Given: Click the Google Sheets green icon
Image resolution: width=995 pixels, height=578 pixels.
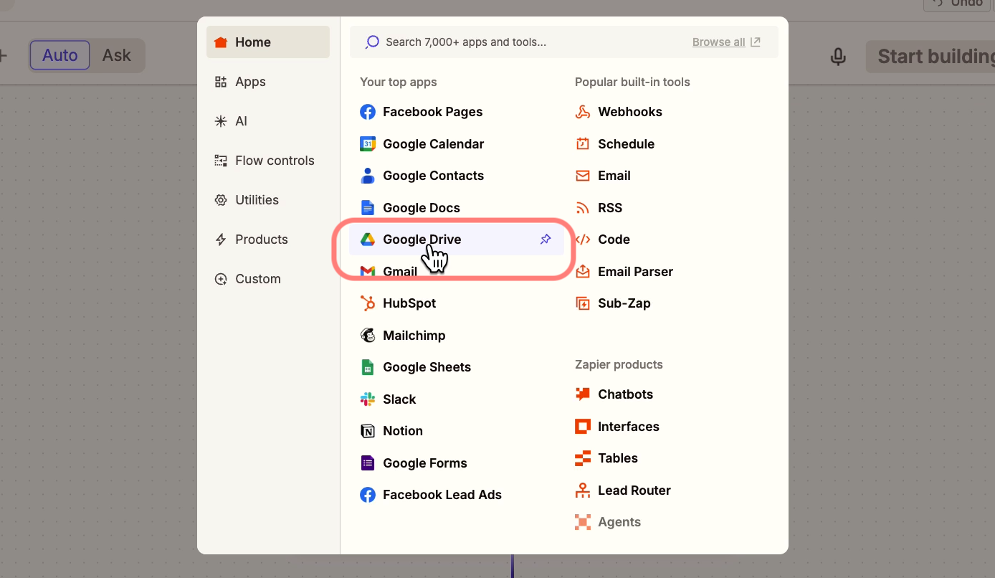Looking at the screenshot, I should pos(368,367).
